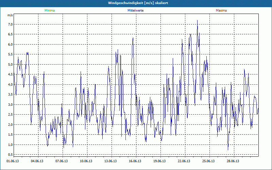Click the 3,5 y-axis value

[11, 95]
